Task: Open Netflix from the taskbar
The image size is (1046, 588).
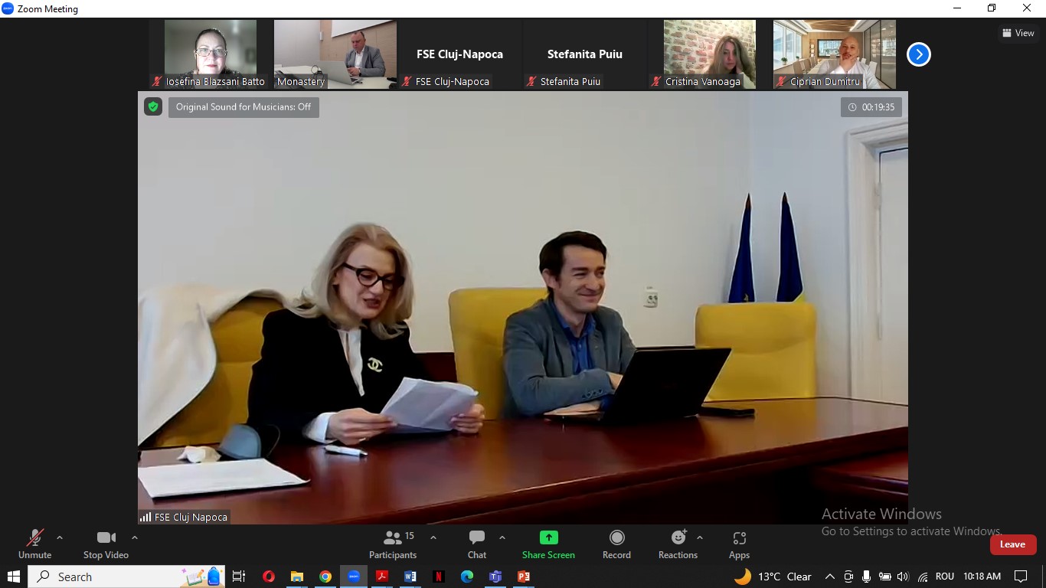Action: click(439, 577)
